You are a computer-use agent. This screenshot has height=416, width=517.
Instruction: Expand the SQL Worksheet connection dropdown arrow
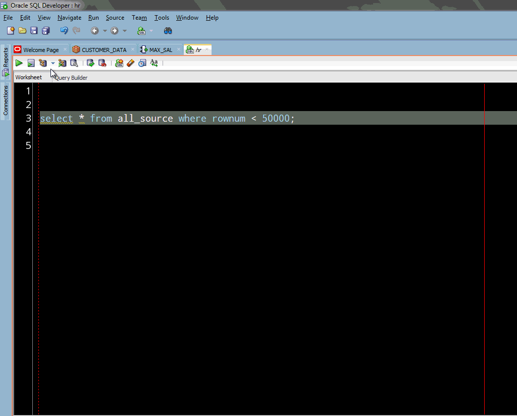(x=151, y=31)
